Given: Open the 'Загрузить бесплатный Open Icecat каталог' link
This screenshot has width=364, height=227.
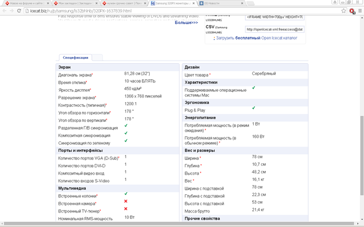Looking at the screenshot, I should [x=256, y=38].
